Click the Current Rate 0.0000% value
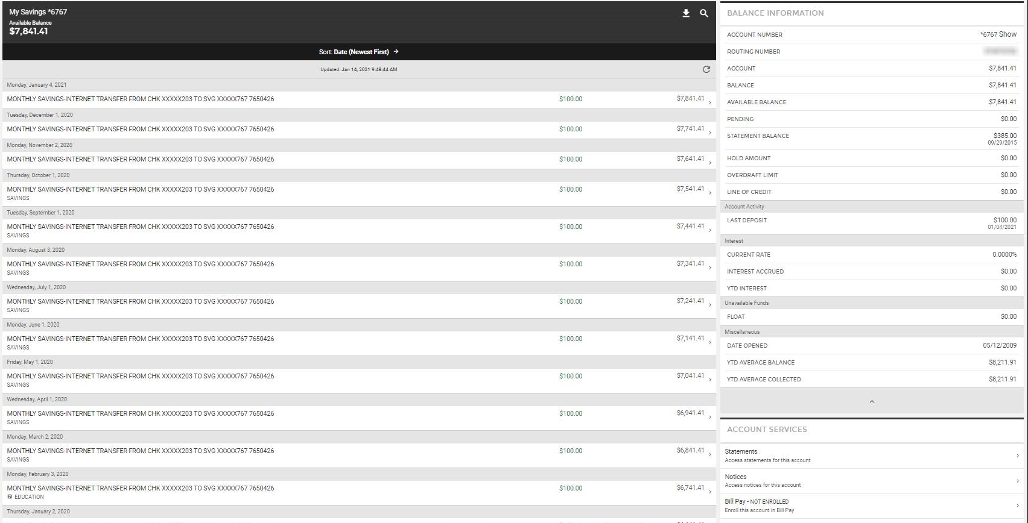The width and height of the screenshot is (1028, 523). 1004,254
